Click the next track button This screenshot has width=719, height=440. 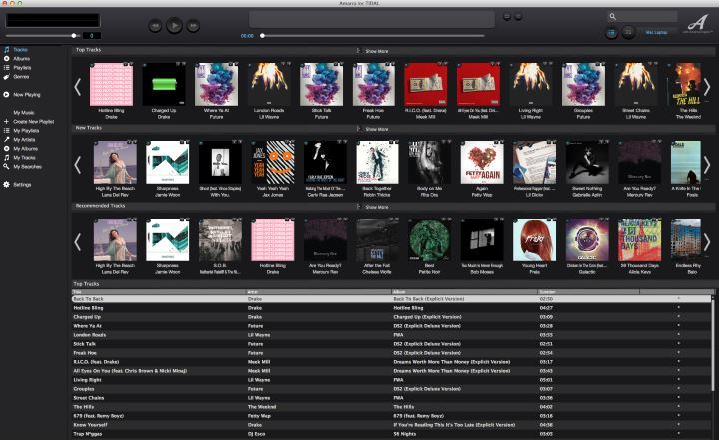click(x=193, y=26)
